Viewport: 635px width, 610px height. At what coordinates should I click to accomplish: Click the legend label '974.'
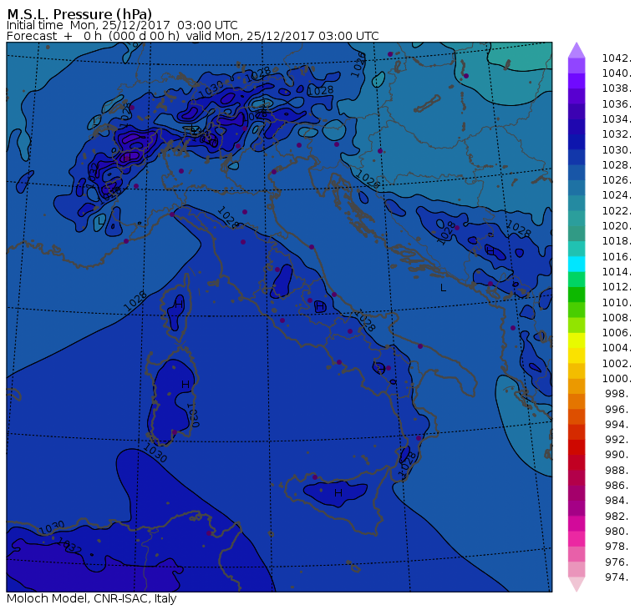(618, 577)
